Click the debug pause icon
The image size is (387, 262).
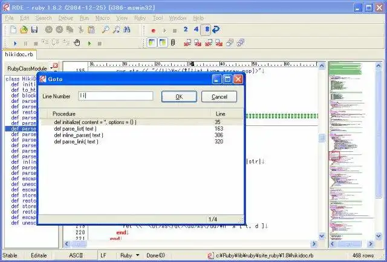tap(25, 44)
